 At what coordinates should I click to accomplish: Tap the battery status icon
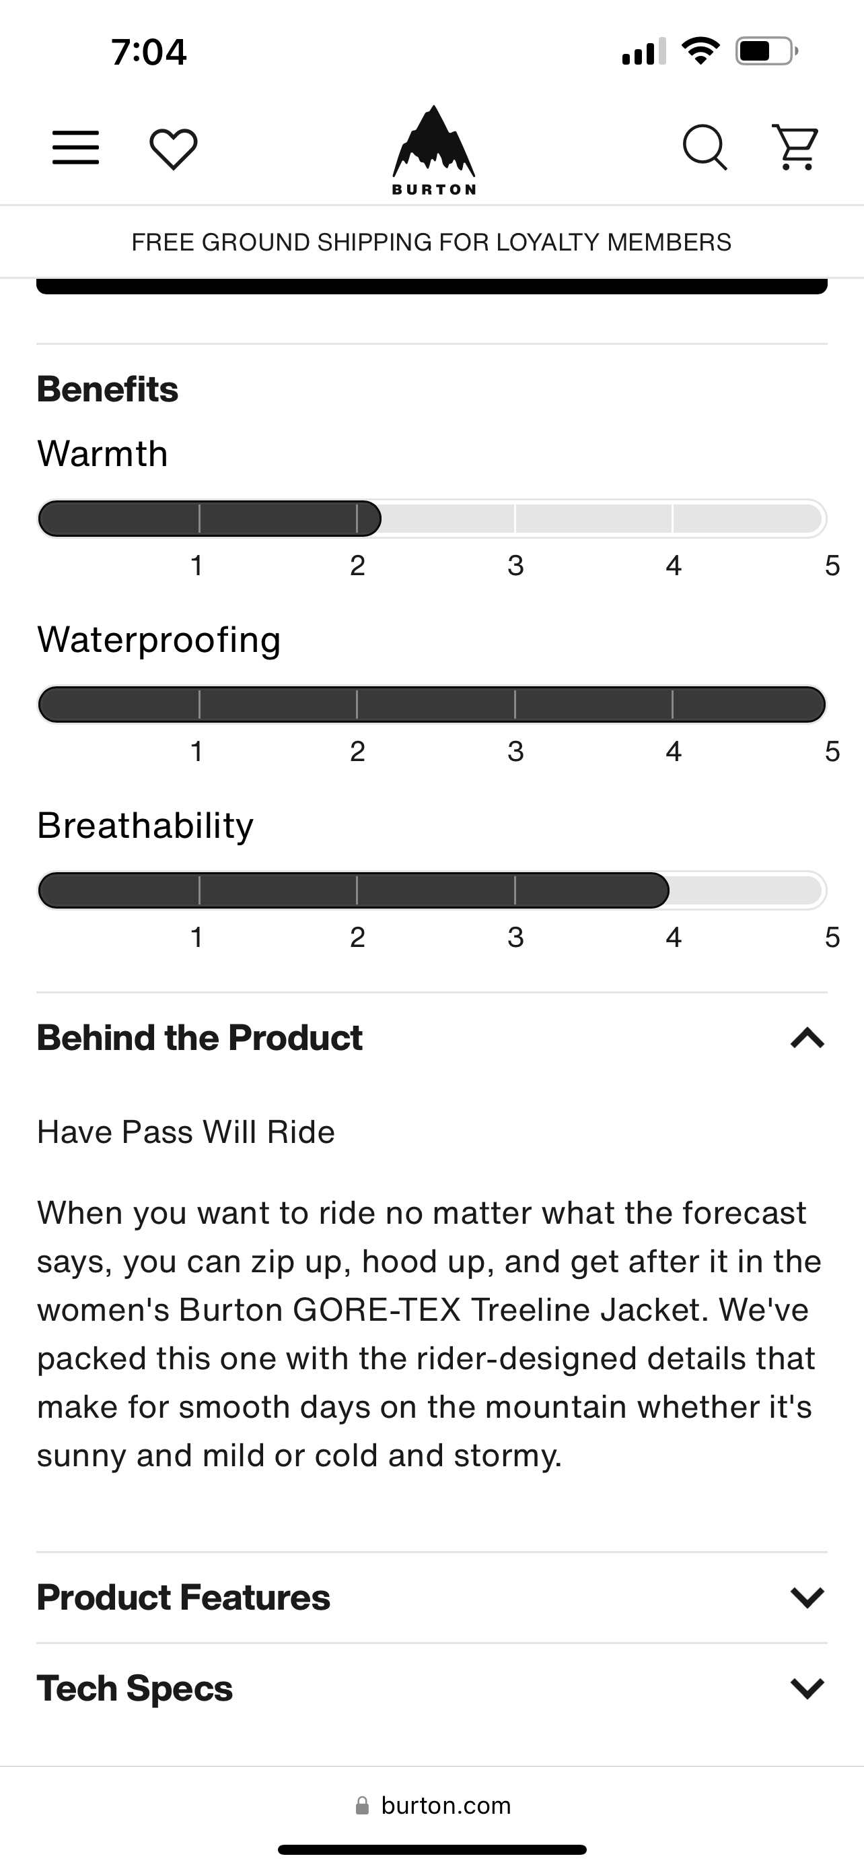pos(766,52)
